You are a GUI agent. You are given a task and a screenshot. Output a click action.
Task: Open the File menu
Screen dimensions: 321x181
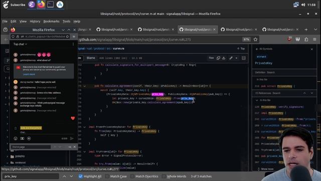(5, 21)
